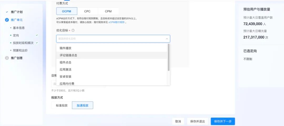
Task: Click green checkmark next to 投放时段和频次
Action: [37, 43]
